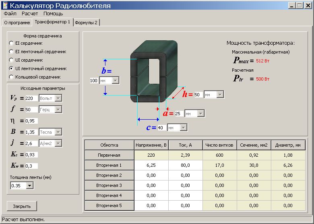This screenshot has height=224, width=314.
Task: Select the Кольцевой сердечник option
Action: 11,77
